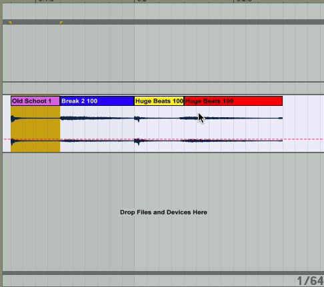Select the Old School 1 clip

click(x=35, y=101)
